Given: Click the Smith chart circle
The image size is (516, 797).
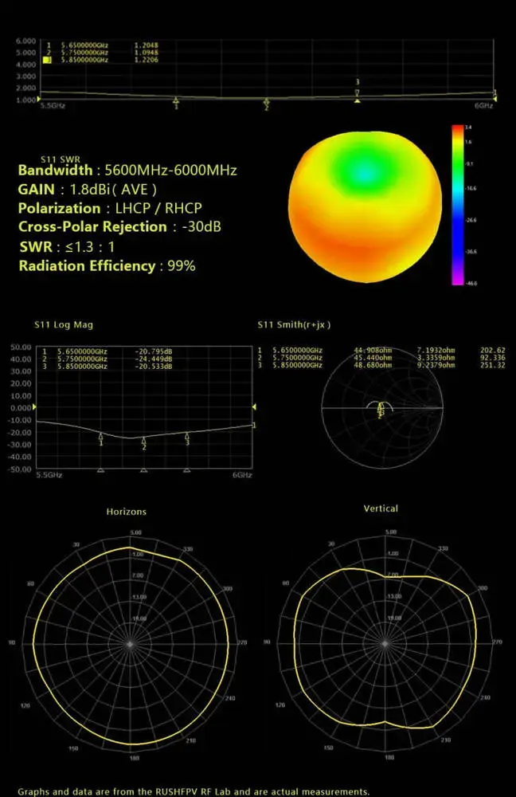Looking at the screenshot, I should coord(382,407).
